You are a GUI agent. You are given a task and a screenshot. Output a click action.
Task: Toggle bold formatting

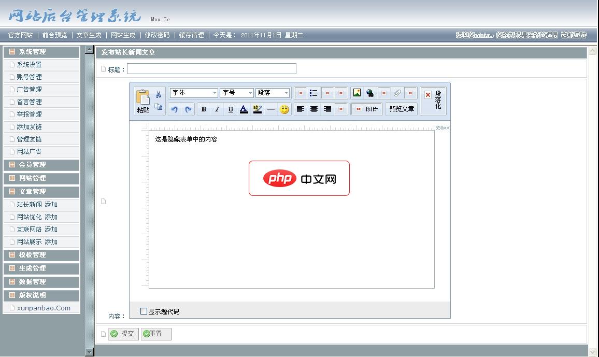pyautogui.click(x=204, y=109)
